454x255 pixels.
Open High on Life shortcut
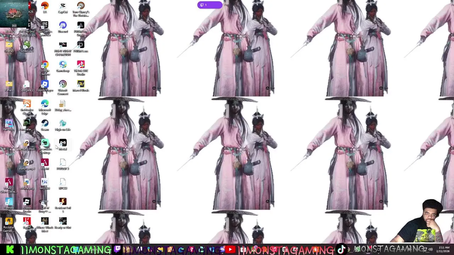click(x=63, y=125)
